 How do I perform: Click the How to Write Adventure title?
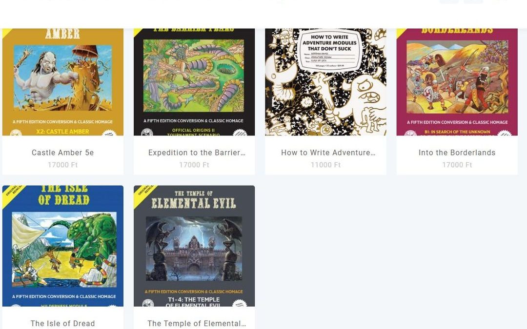tap(328, 153)
